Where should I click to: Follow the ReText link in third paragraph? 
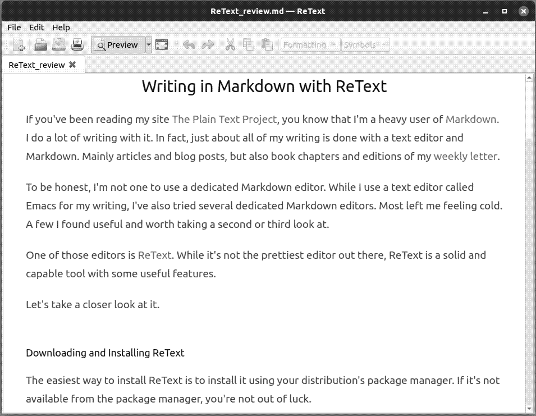(x=154, y=255)
